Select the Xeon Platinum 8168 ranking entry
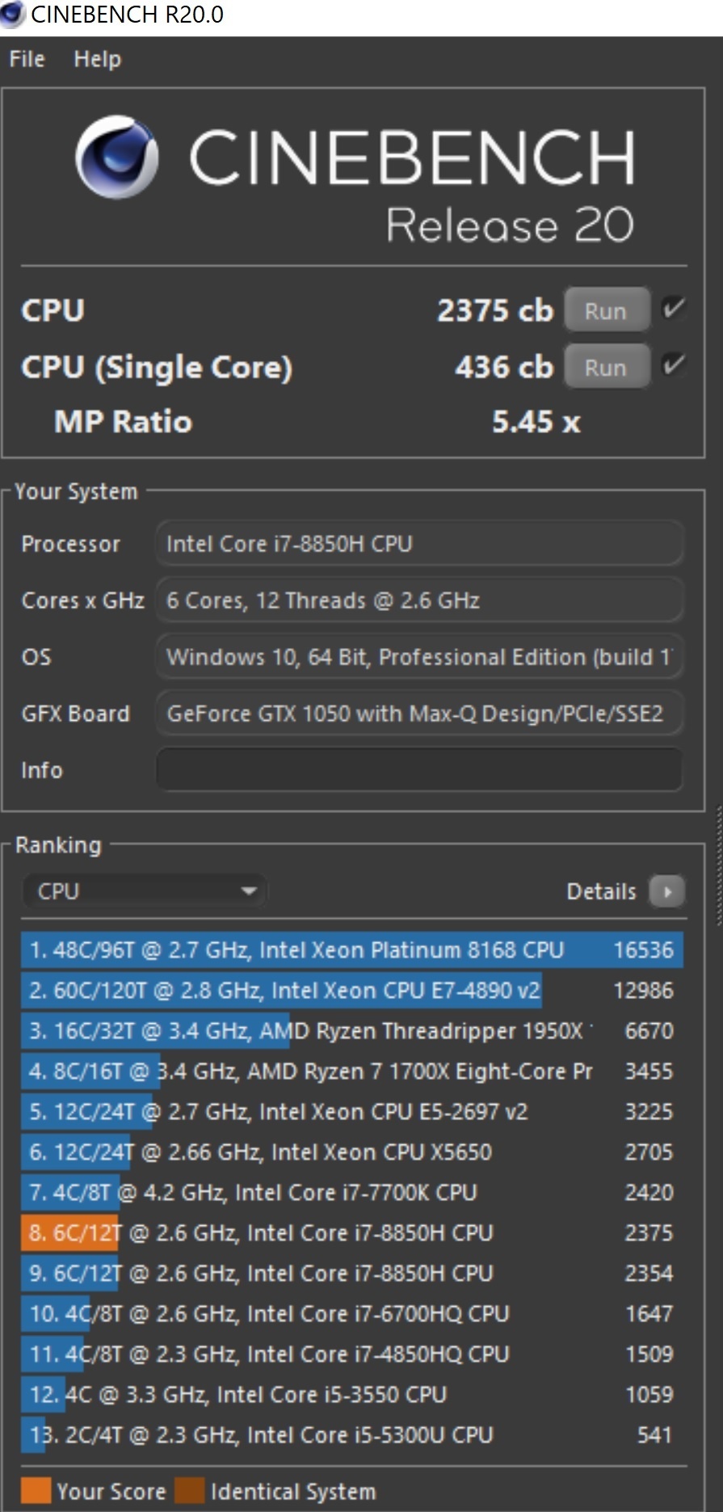Image resolution: width=723 pixels, height=1512 pixels. [x=351, y=950]
